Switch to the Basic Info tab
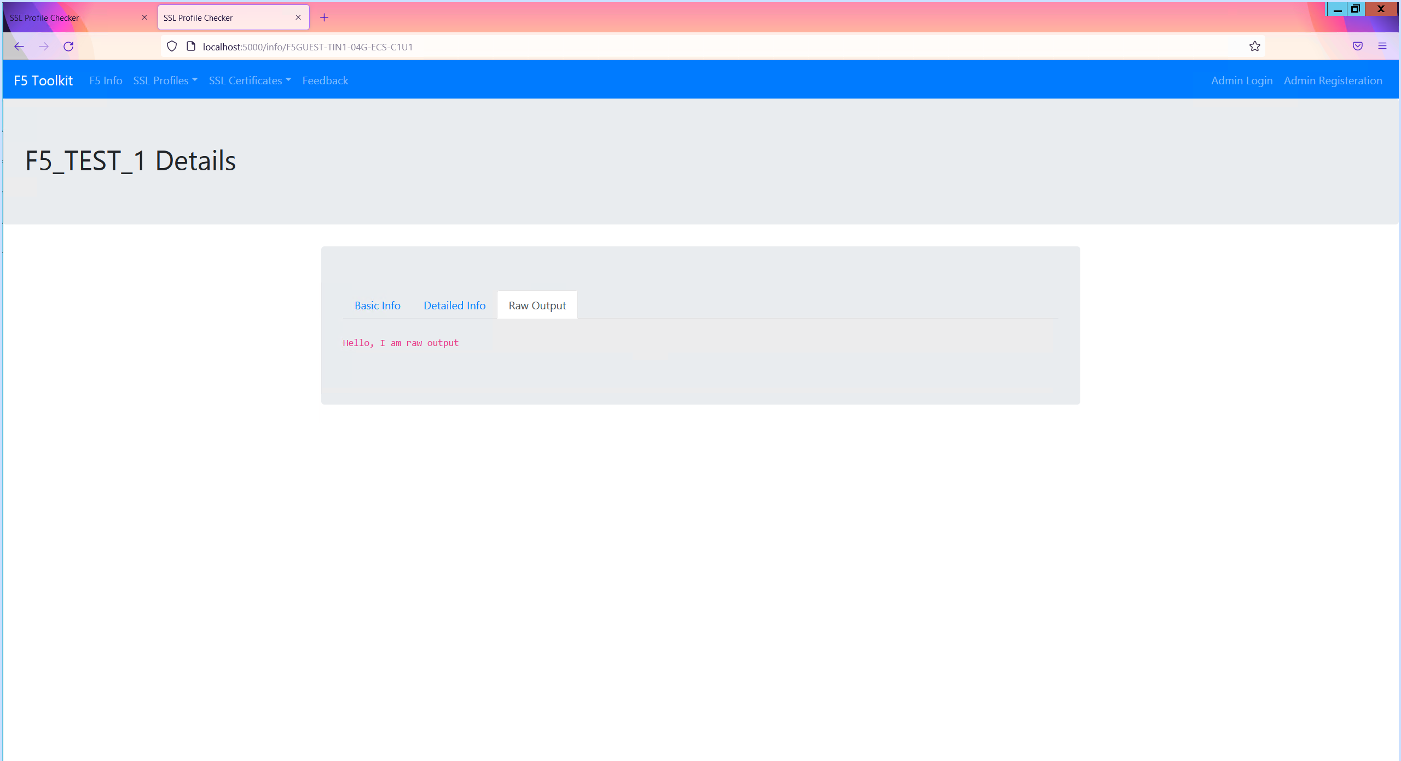The height and width of the screenshot is (761, 1401). tap(377, 305)
